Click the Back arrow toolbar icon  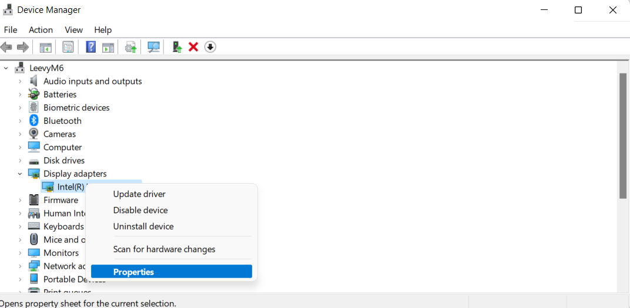tap(6, 48)
